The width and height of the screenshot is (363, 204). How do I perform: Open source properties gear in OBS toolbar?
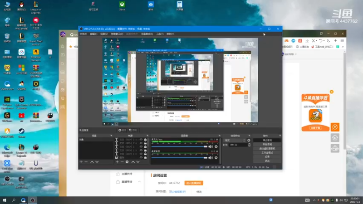122,130
